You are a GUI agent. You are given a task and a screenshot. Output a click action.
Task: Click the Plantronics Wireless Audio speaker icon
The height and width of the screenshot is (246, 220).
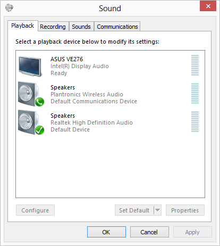pos(30,94)
